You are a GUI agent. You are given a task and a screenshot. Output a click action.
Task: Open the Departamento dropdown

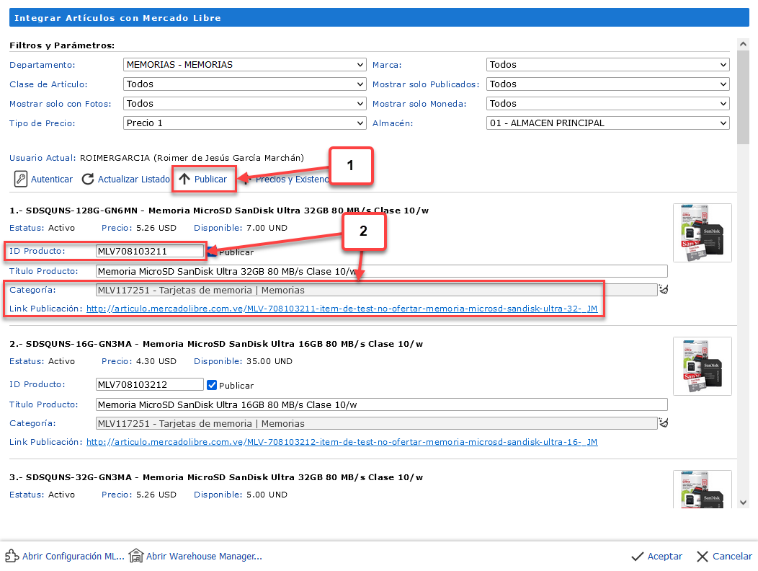245,65
